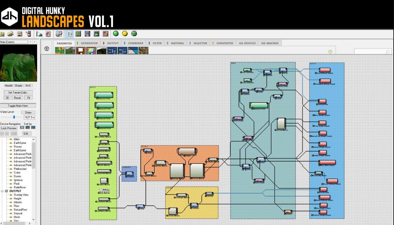Click the terrain world-extents toolbar icon
The width and height of the screenshot is (394, 225).
(39, 33)
